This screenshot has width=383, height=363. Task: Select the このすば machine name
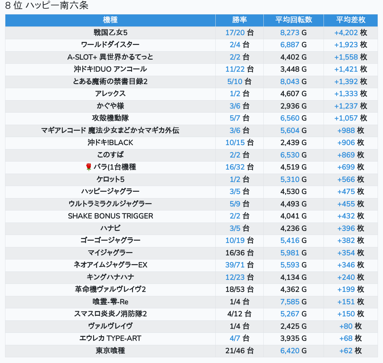[111, 155]
